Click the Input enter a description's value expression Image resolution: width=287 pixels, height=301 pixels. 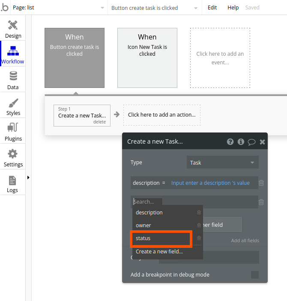[210, 183]
